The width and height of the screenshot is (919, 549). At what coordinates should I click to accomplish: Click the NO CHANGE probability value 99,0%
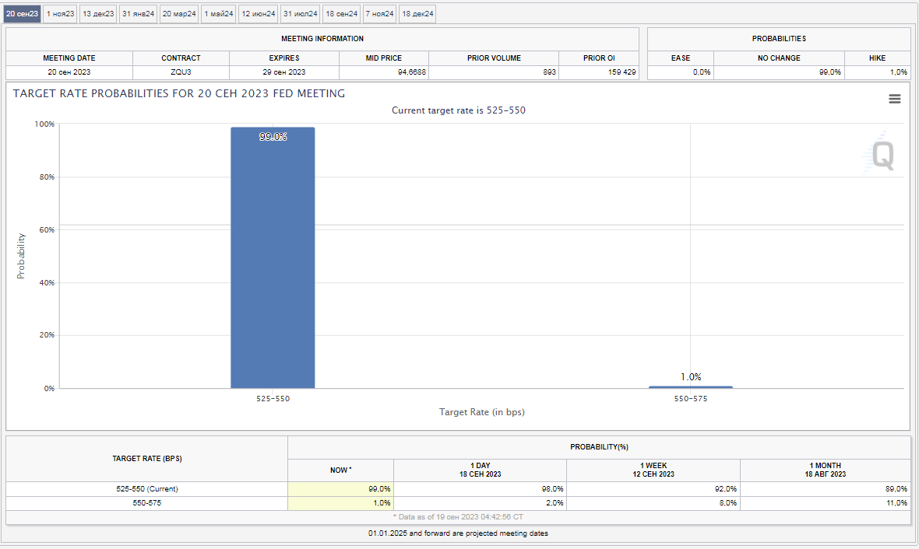(830, 72)
